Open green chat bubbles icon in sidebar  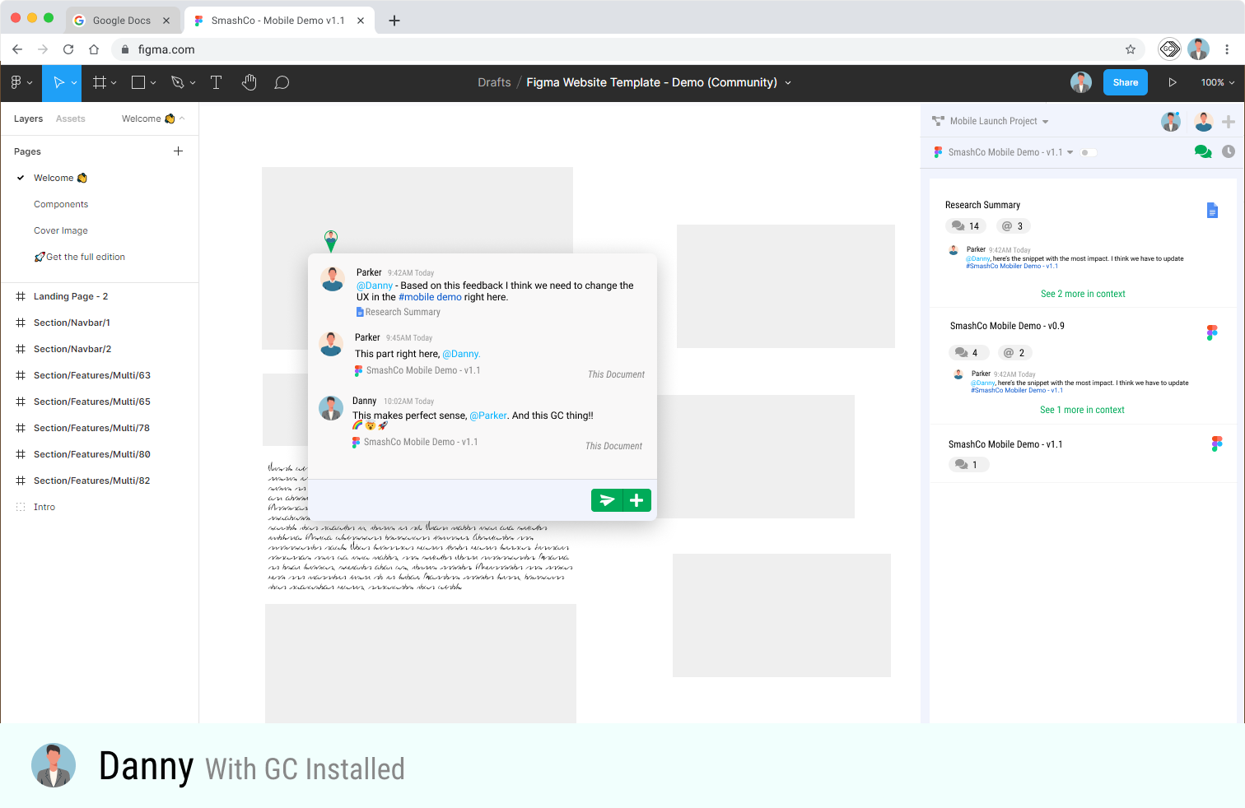point(1203,152)
